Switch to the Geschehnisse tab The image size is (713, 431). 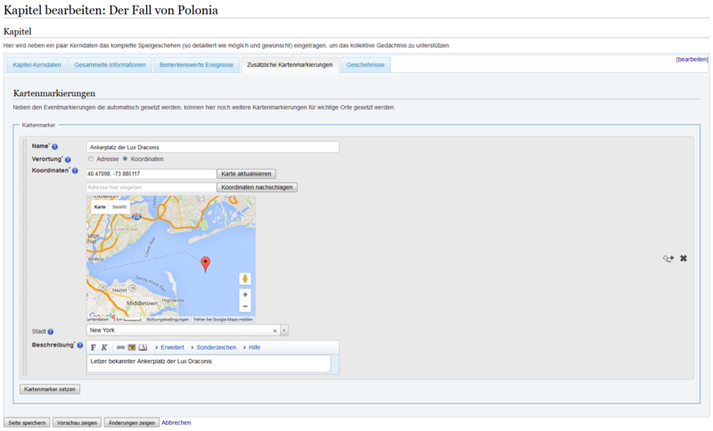pos(365,65)
